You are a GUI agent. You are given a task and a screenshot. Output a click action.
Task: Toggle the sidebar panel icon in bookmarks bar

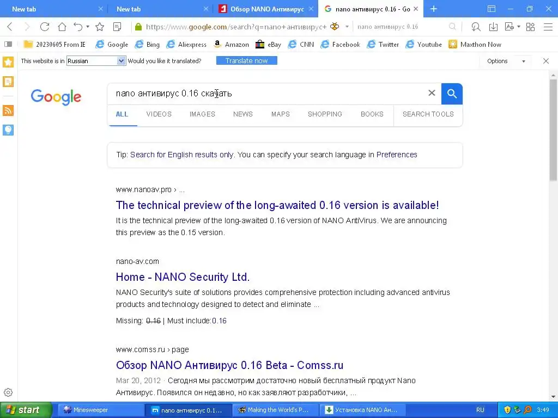tap(8, 44)
